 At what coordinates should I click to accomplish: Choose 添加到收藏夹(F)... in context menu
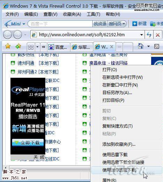pos(119,144)
